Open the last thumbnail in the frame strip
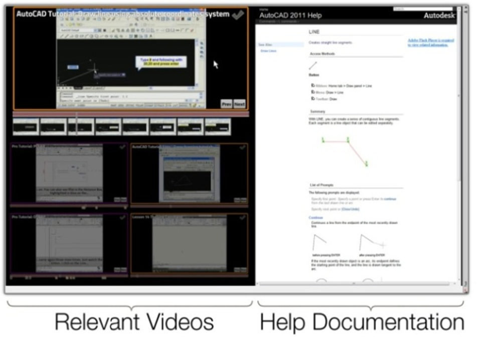The height and width of the screenshot is (343, 501). click(218, 127)
